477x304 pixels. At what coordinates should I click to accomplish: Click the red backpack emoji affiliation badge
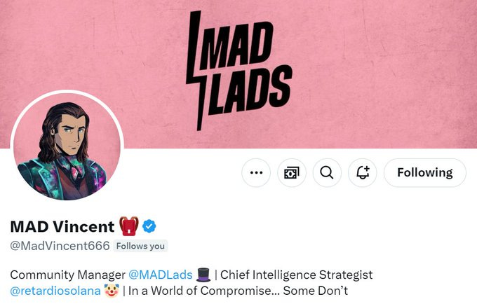click(x=128, y=226)
